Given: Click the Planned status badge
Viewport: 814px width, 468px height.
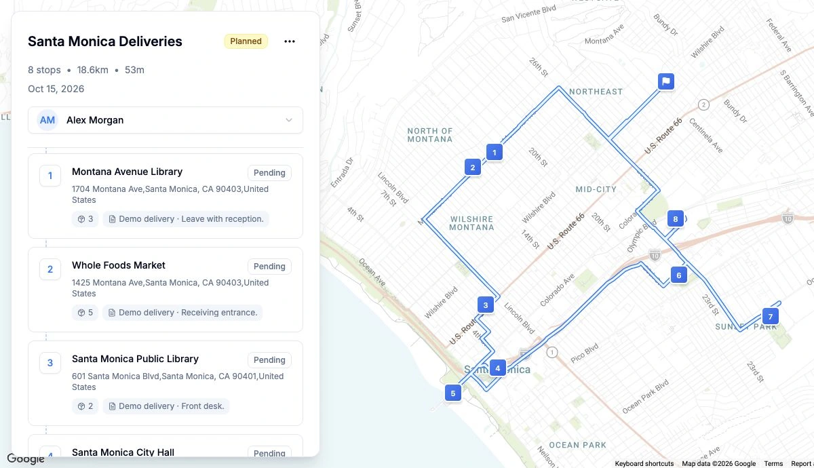Looking at the screenshot, I should [x=246, y=41].
